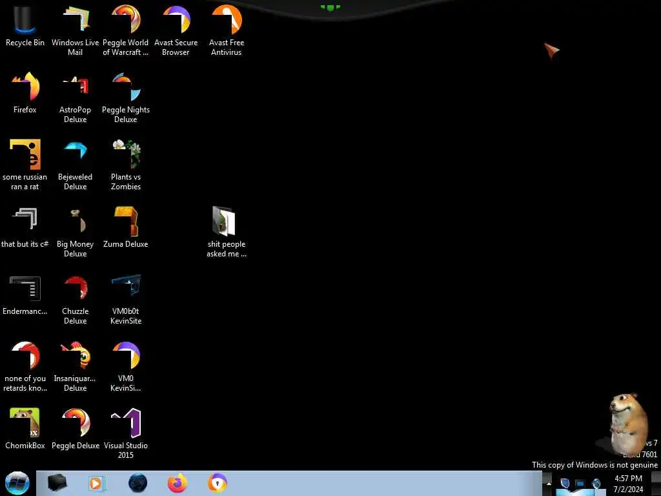Click the Plants vs Zombies shortcut
This screenshot has height=496, width=661.
click(126, 165)
